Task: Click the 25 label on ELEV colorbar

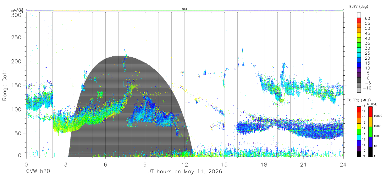Action: coord(367,53)
